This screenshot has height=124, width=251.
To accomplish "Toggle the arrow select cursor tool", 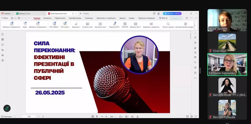I will pyautogui.click(x=93, y=116).
